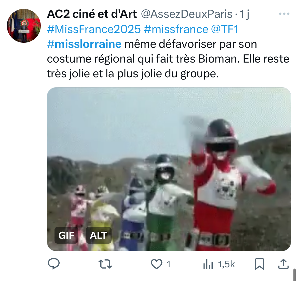Open the AC2 ciné et d'Art display name

tap(92, 14)
